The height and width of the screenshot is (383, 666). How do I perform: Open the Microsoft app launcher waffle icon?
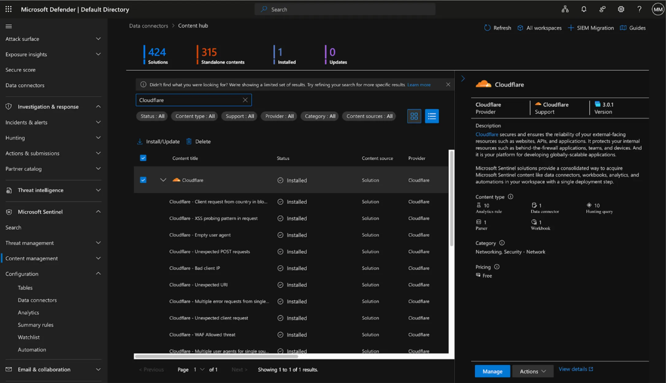pyautogui.click(x=8, y=9)
